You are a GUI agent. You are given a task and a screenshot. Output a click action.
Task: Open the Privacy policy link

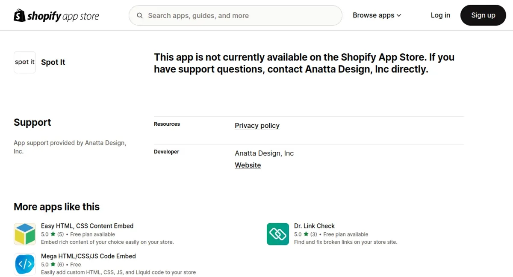(257, 126)
